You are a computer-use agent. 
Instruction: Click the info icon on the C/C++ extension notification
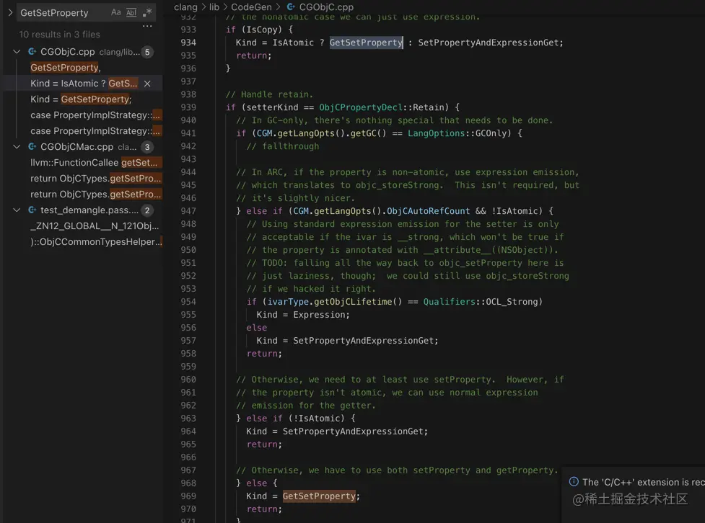click(574, 482)
